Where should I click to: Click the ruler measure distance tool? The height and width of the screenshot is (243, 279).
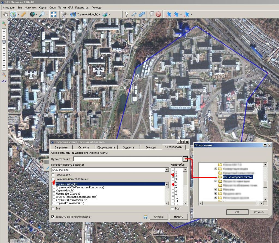23,14
